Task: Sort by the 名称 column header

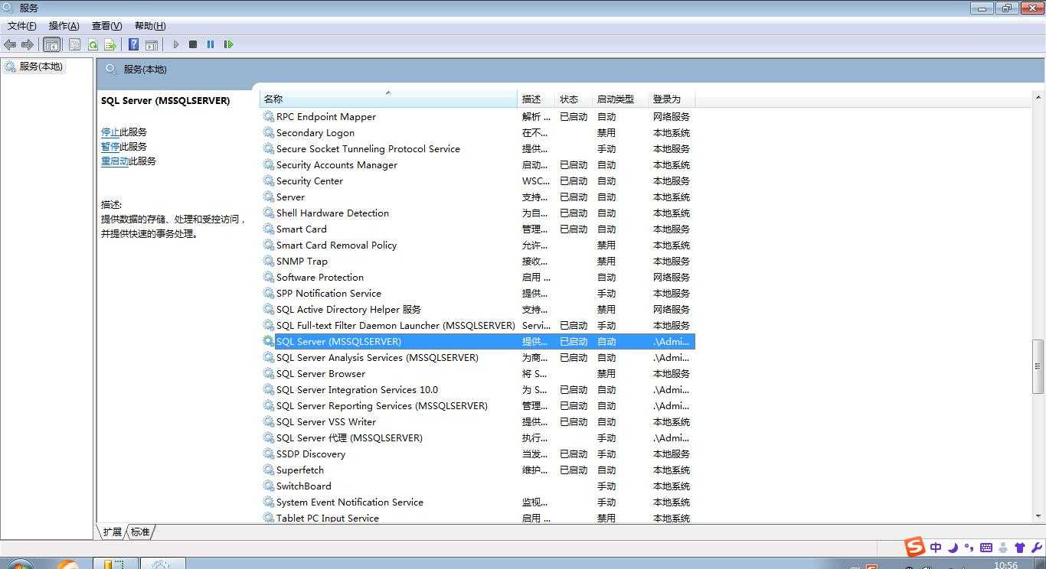Action: 389,99
